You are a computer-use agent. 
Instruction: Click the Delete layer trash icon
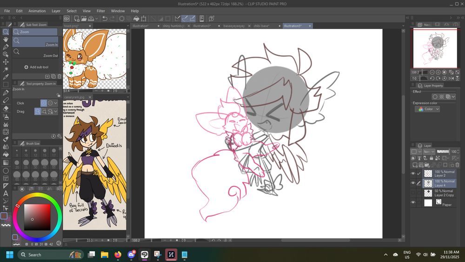[457, 165]
